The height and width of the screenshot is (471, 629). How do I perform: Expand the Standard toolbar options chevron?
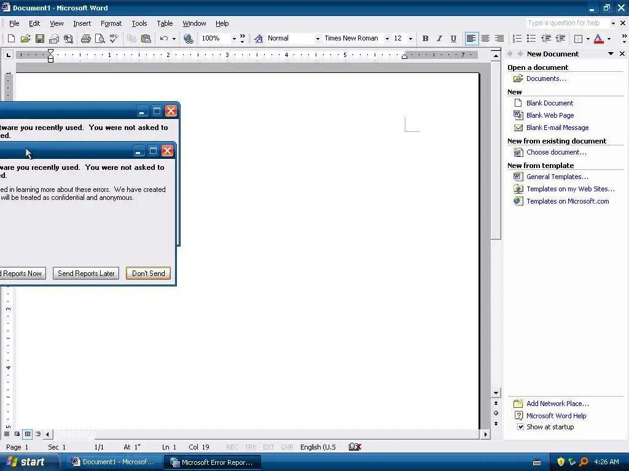[x=242, y=39]
